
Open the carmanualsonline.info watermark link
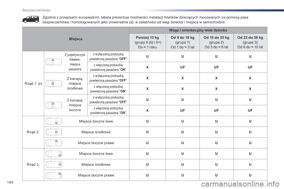tap(240, 184)
